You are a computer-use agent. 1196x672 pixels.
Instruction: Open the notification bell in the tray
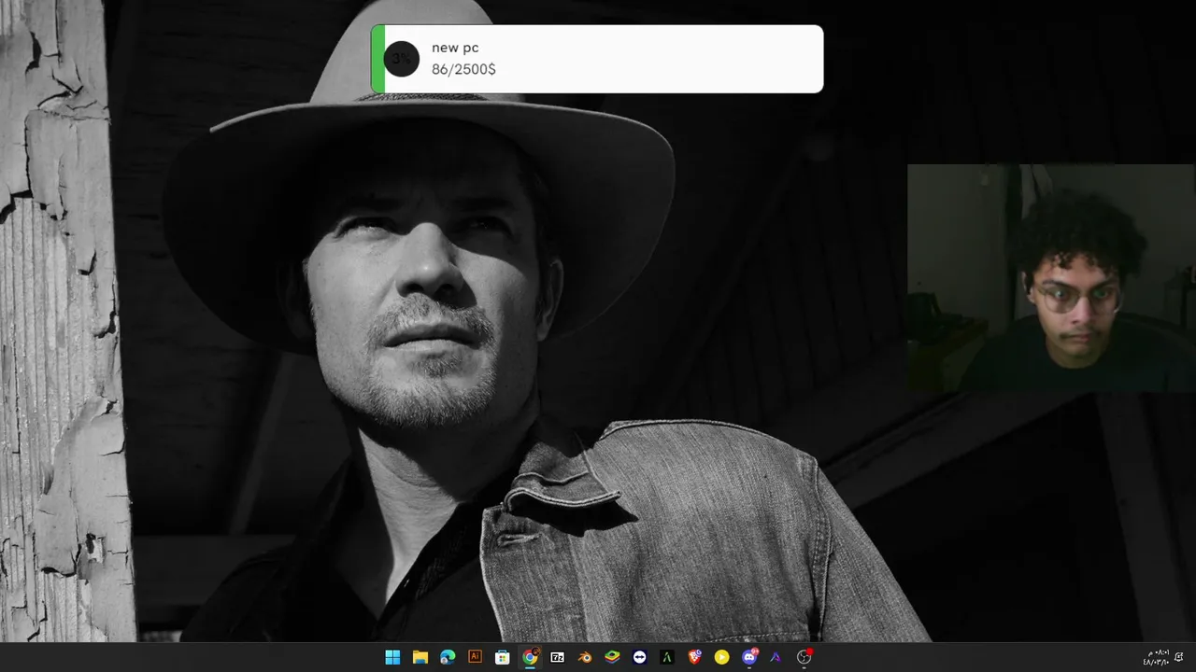pyautogui.click(x=1179, y=657)
